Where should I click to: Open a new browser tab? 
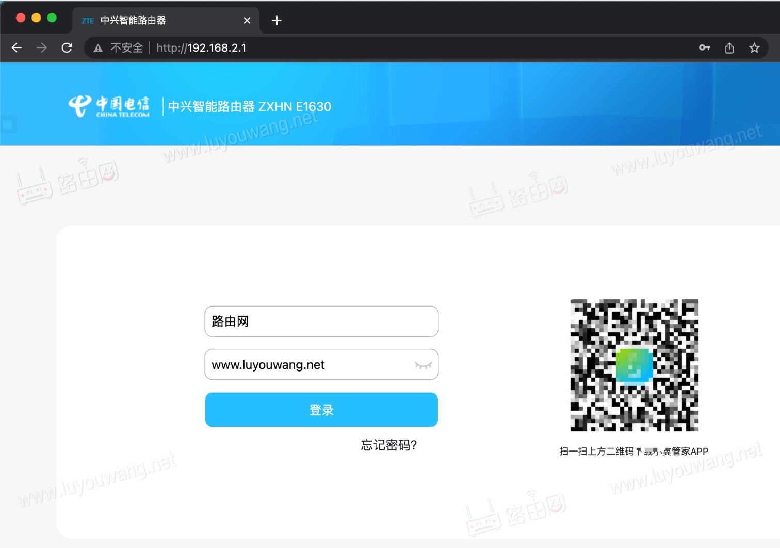pyautogui.click(x=277, y=20)
